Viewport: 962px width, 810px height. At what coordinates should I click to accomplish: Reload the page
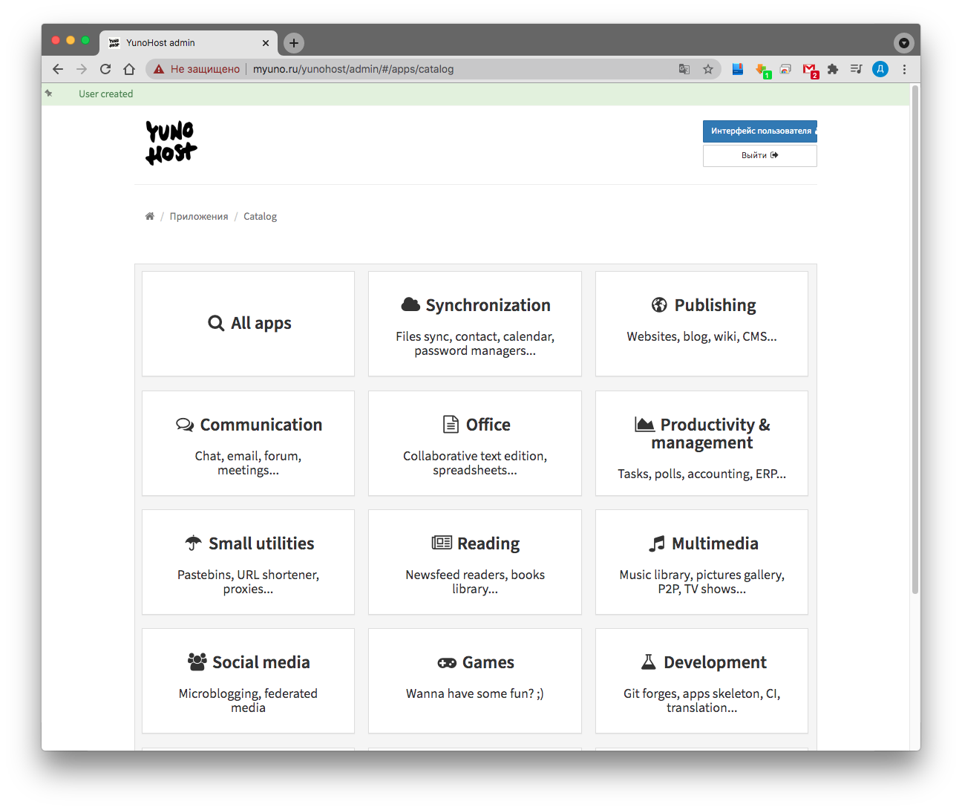pos(105,69)
